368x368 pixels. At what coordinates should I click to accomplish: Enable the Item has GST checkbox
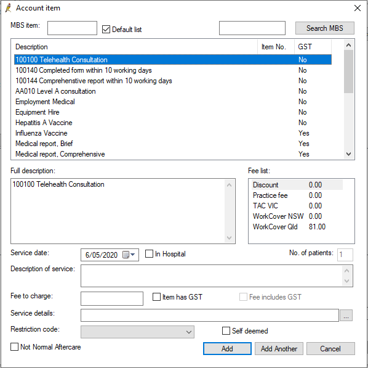click(156, 296)
